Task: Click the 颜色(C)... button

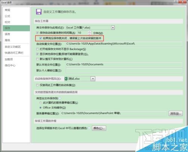Action: pos(99,128)
